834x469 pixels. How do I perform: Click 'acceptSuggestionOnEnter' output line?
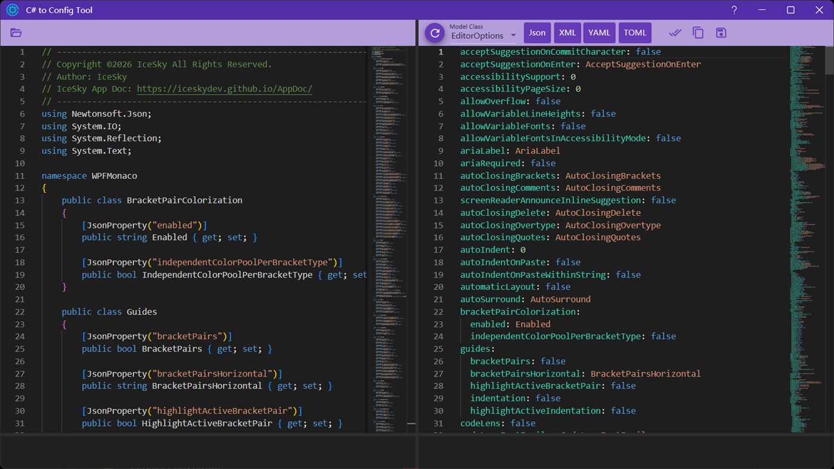tap(581, 64)
